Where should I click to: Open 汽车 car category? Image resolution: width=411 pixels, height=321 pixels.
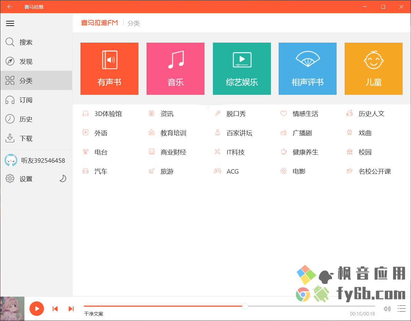pyautogui.click(x=95, y=171)
